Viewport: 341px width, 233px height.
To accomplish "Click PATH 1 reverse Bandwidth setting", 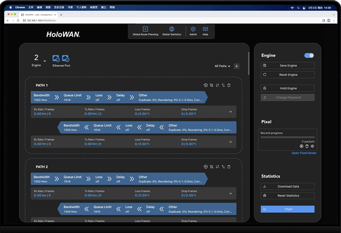I will (72, 128).
